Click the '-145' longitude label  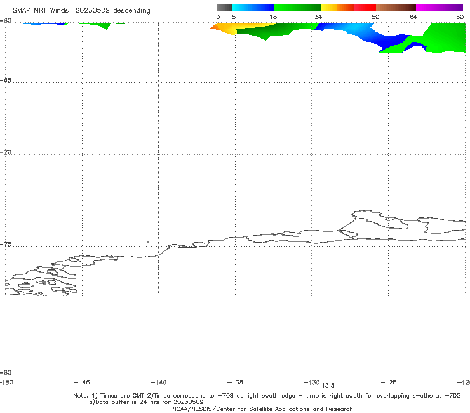82,382
